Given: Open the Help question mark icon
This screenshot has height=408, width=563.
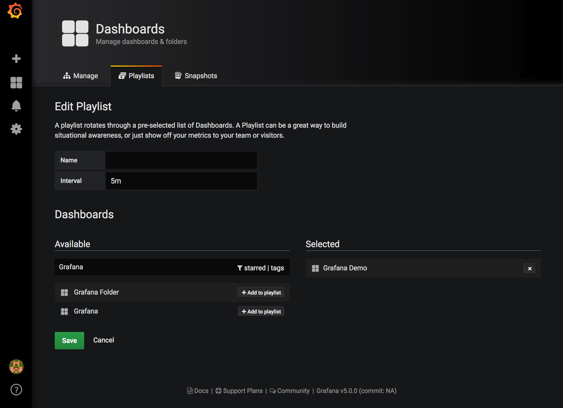Looking at the screenshot, I should coord(16,390).
